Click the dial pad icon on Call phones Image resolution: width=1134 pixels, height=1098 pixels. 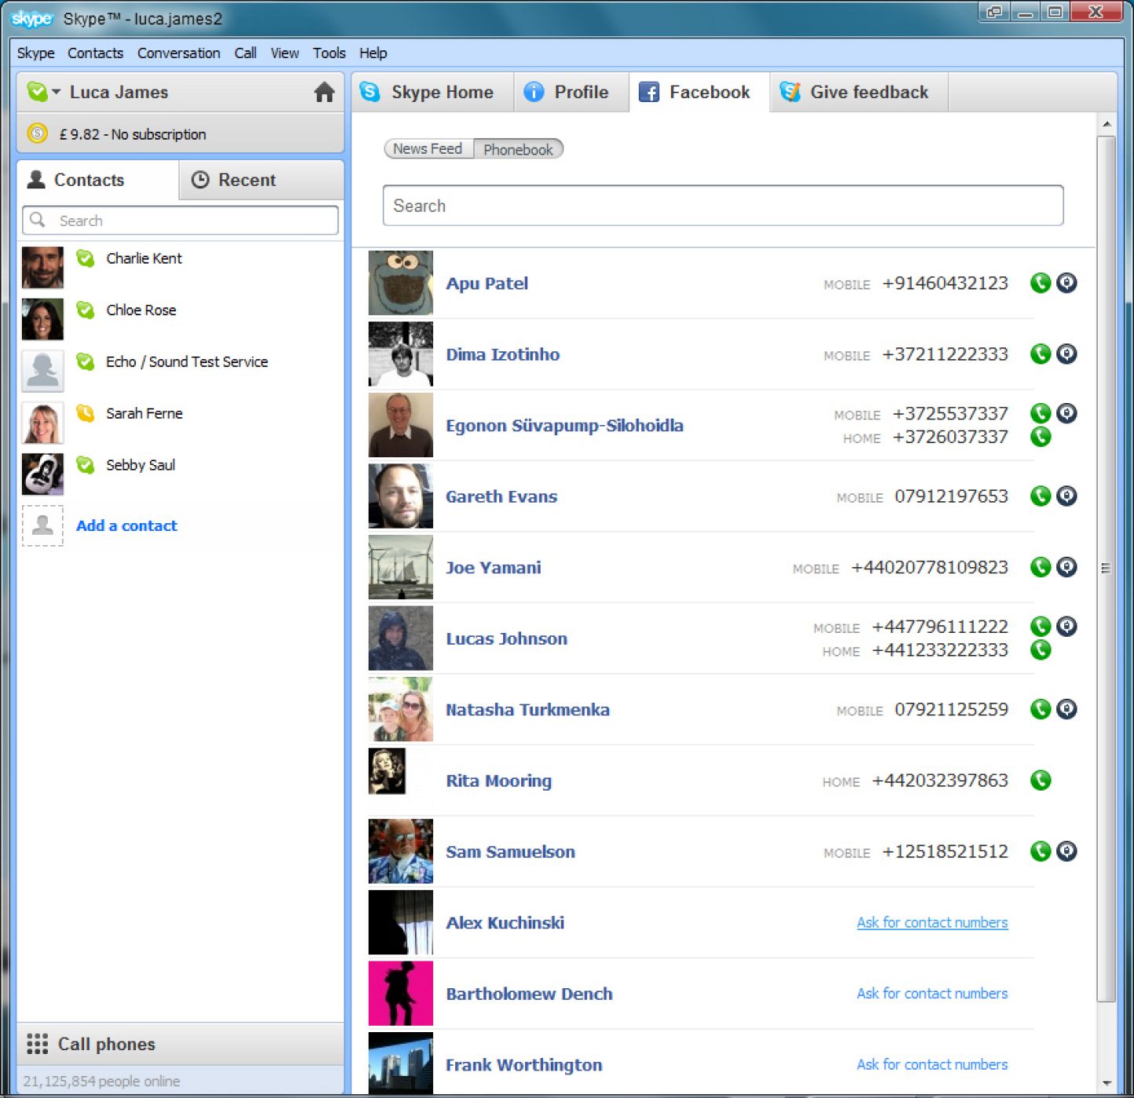[37, 1044]
